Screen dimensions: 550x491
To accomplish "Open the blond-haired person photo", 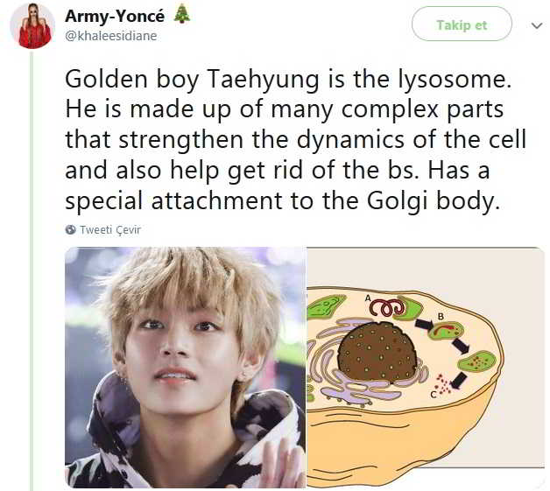I will pos(186,368).
